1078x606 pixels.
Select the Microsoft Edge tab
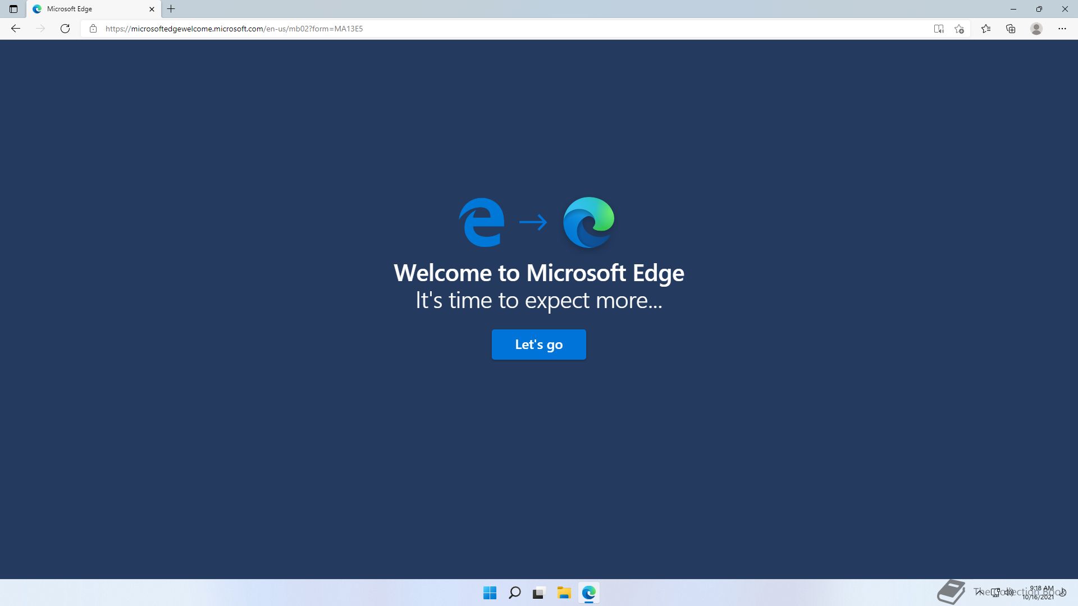[94, 9]
